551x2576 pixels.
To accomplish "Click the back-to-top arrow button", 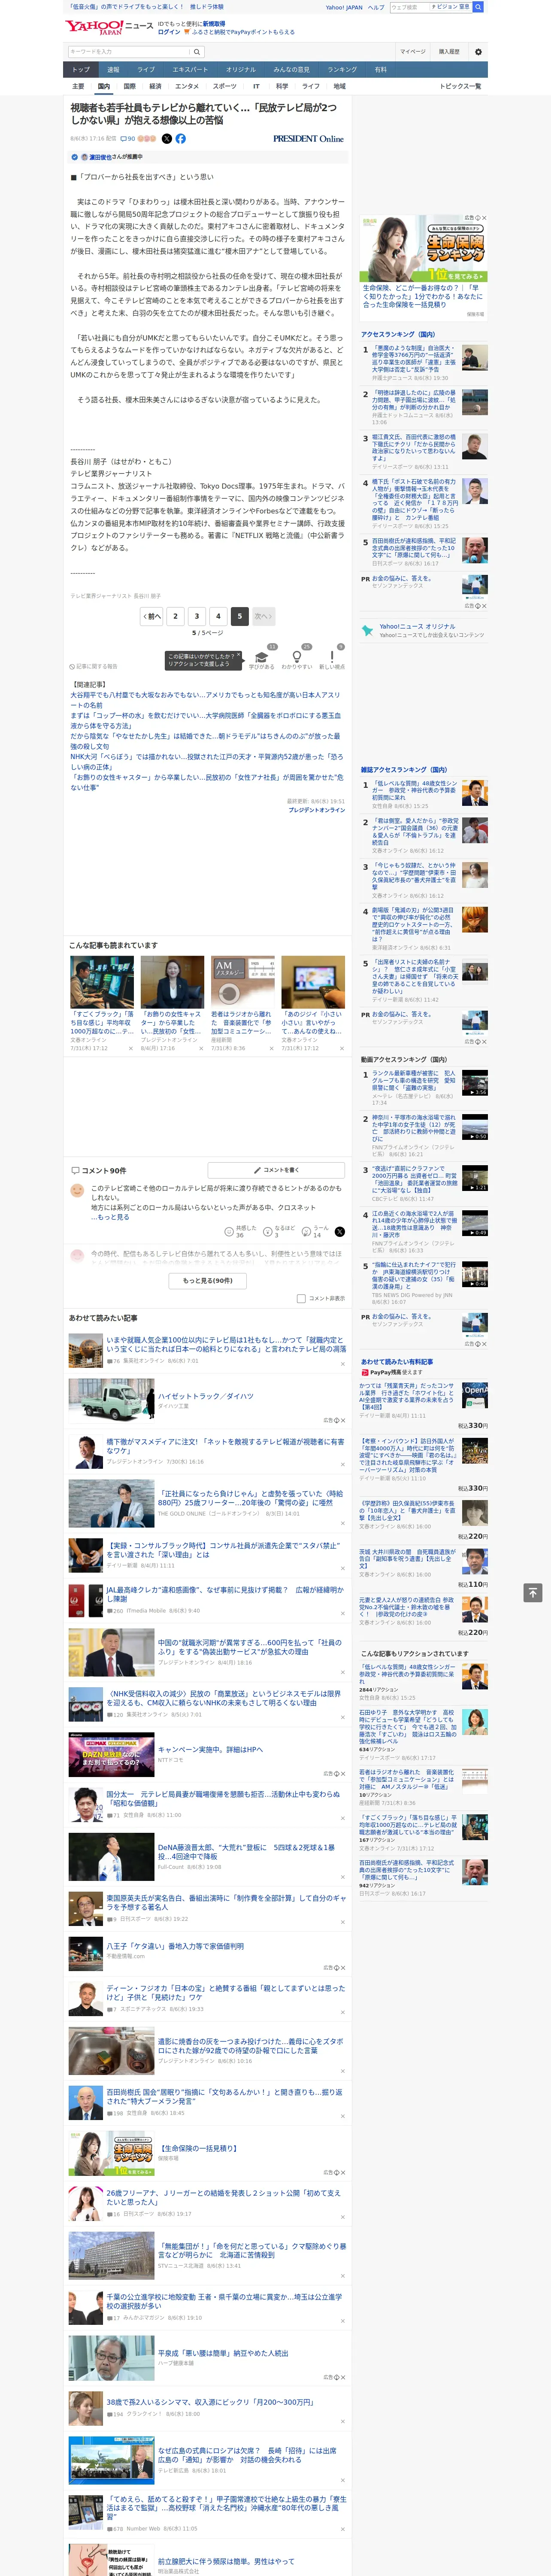I will tap(533, 1593).
